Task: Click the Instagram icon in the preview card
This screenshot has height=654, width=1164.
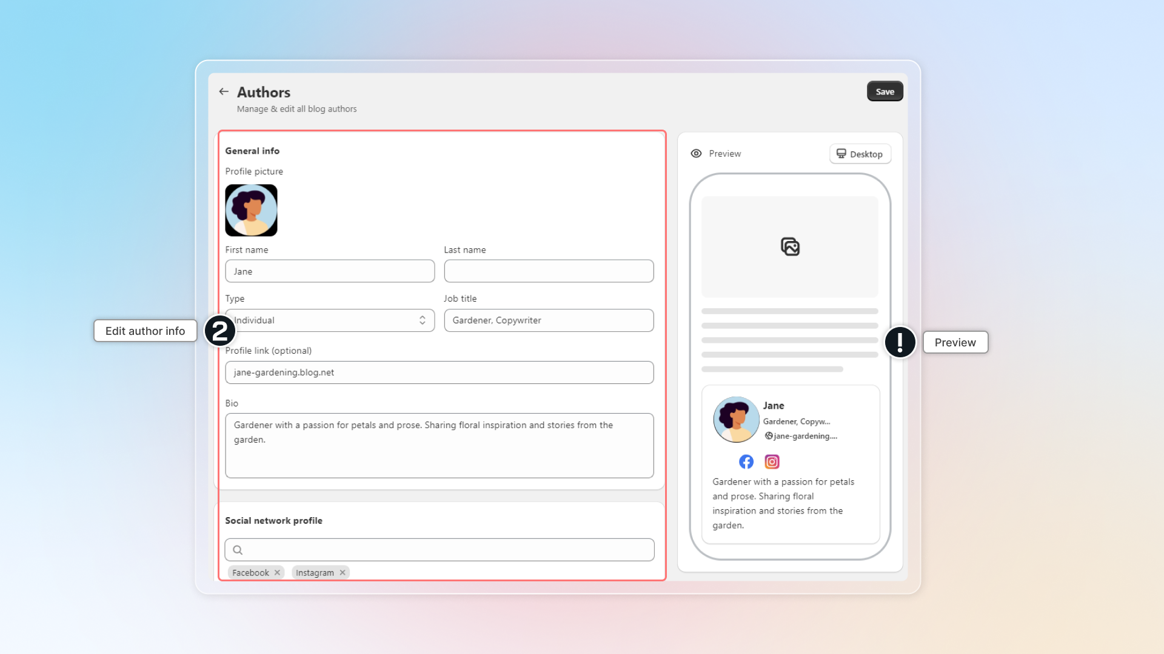Action: coord(772,462)
